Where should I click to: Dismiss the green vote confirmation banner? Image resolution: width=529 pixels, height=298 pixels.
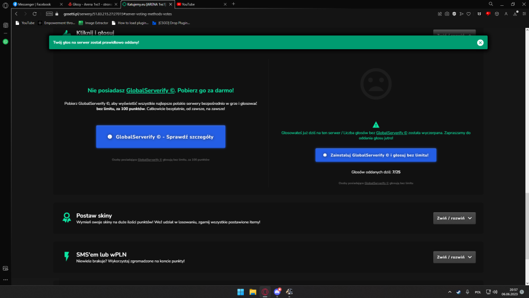coord(480,42)
